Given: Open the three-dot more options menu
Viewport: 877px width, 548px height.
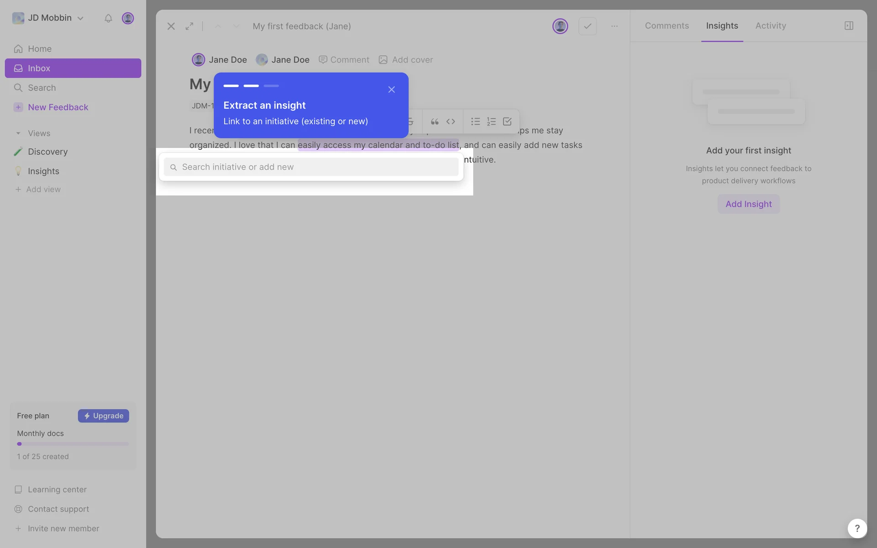Looking at the screenshot, I should 614,26.
